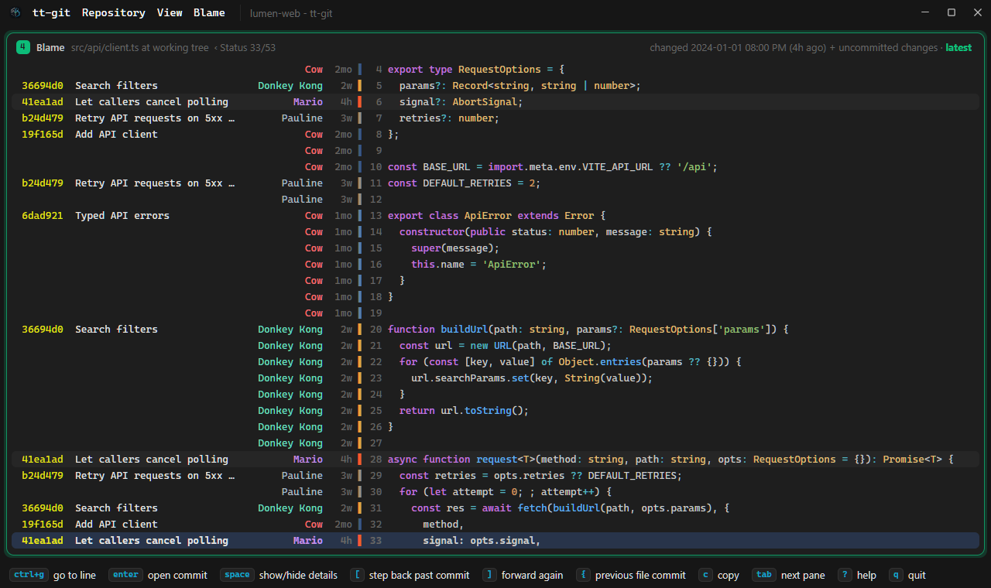Viewport: 991px width, 588px height.
Task: Select commit hash 41ea1ad on line 6
Action: coord(43,102)
